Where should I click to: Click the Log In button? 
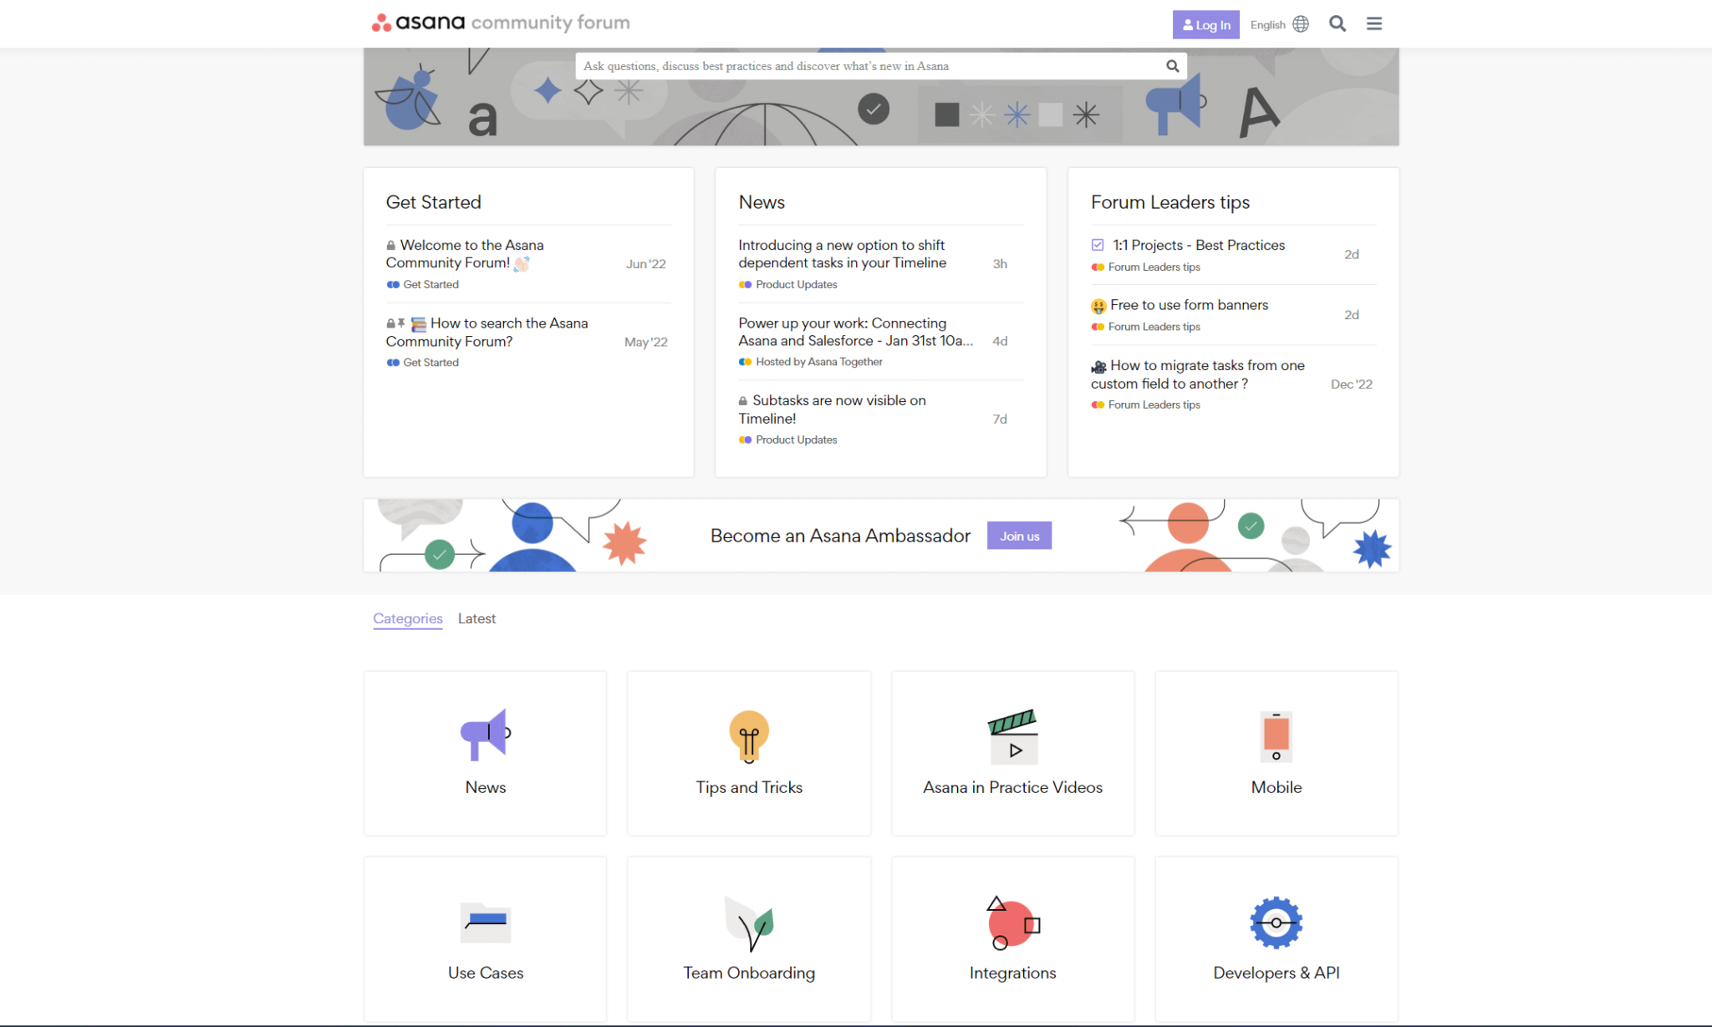1205,24
